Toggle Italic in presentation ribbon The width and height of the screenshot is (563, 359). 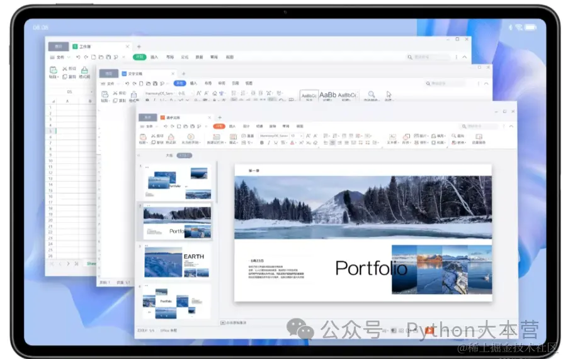[x=268, y=142]
